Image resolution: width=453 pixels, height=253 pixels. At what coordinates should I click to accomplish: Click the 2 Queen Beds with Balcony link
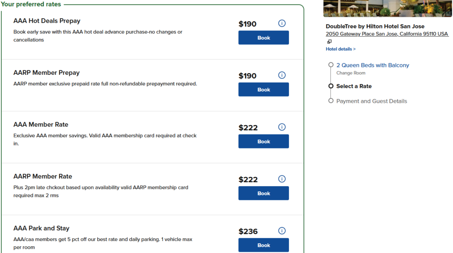[x=372, y=65]
